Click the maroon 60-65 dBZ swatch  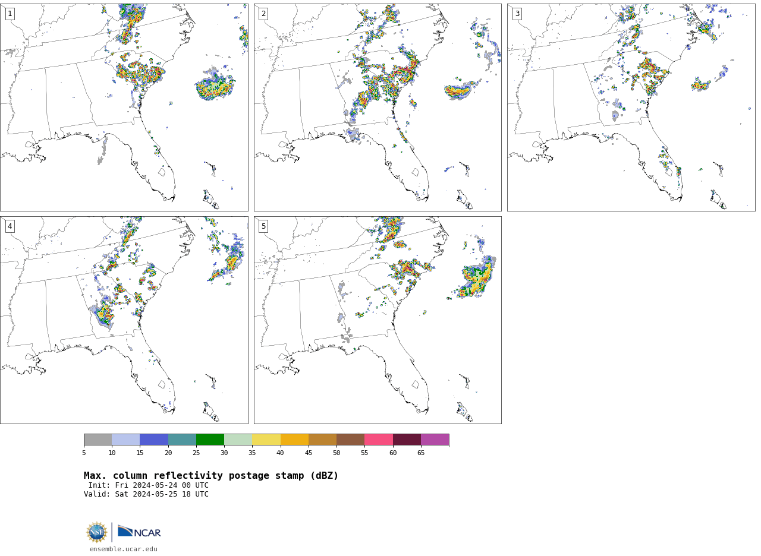point(407,440)
